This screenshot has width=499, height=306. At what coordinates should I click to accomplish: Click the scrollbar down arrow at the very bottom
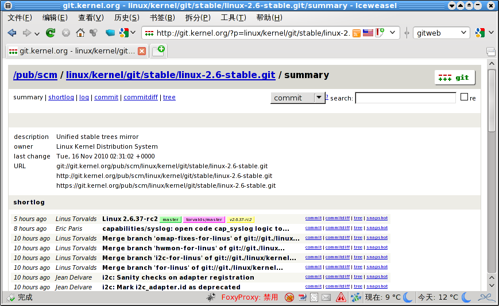pos(492,286)
